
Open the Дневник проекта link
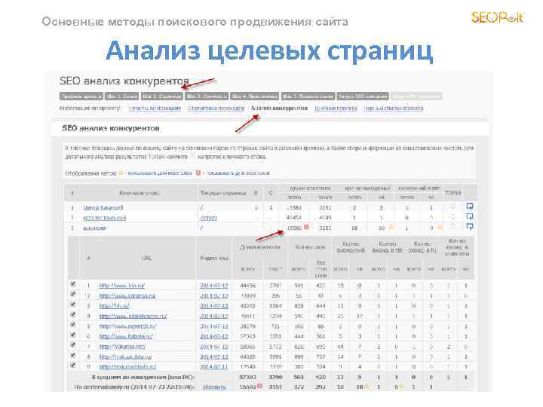336,109
